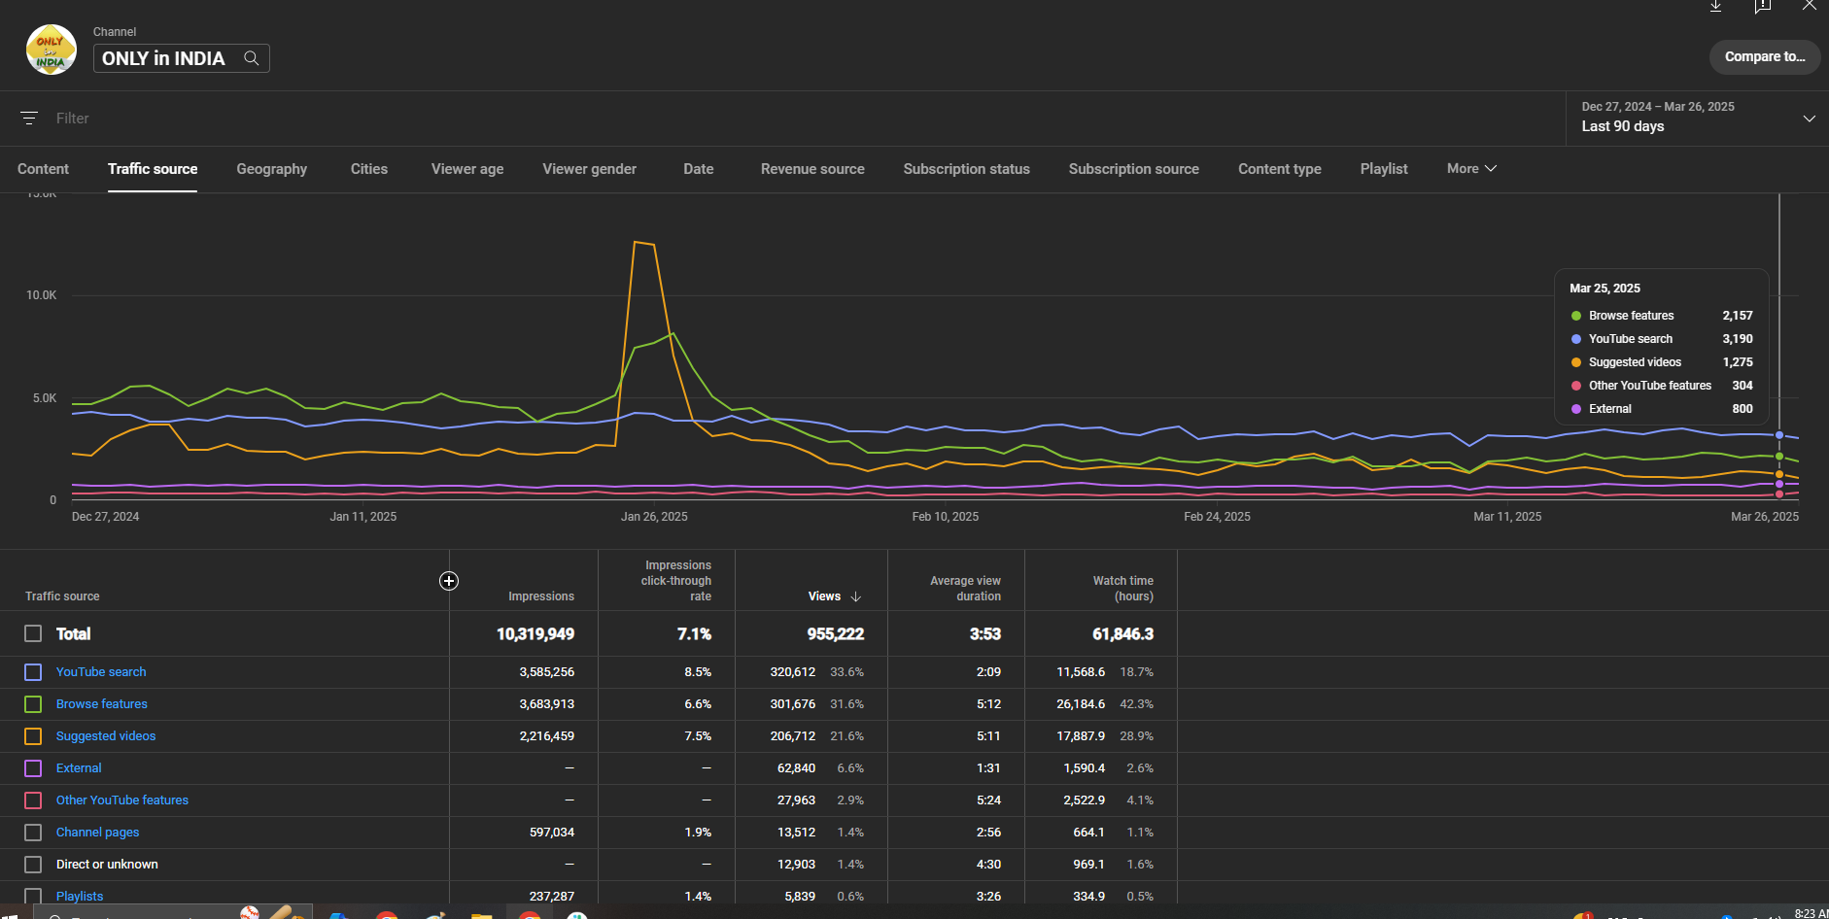The width and height of the screenshot is (1829, 919).
Task: Sort by the Views column header
Action: [x=824, y=596]
